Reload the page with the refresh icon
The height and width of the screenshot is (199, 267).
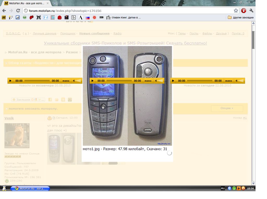click(x=18, y=11)
